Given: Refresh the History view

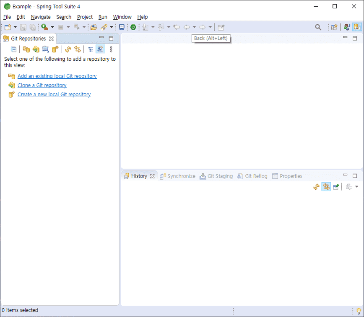Looking at the screenshot, I should (317, 187).
